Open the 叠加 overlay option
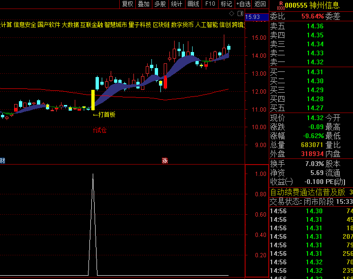The image size is (353, 279). [x=144, y=4]
